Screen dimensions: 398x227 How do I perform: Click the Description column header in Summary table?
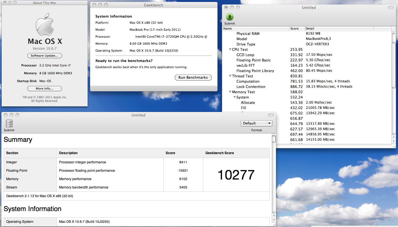68,153
